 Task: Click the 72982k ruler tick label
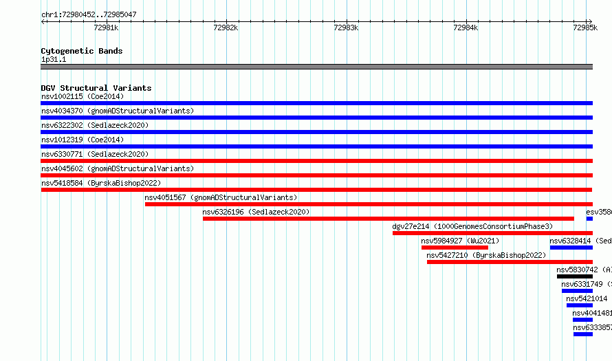[x=226, y=28]
